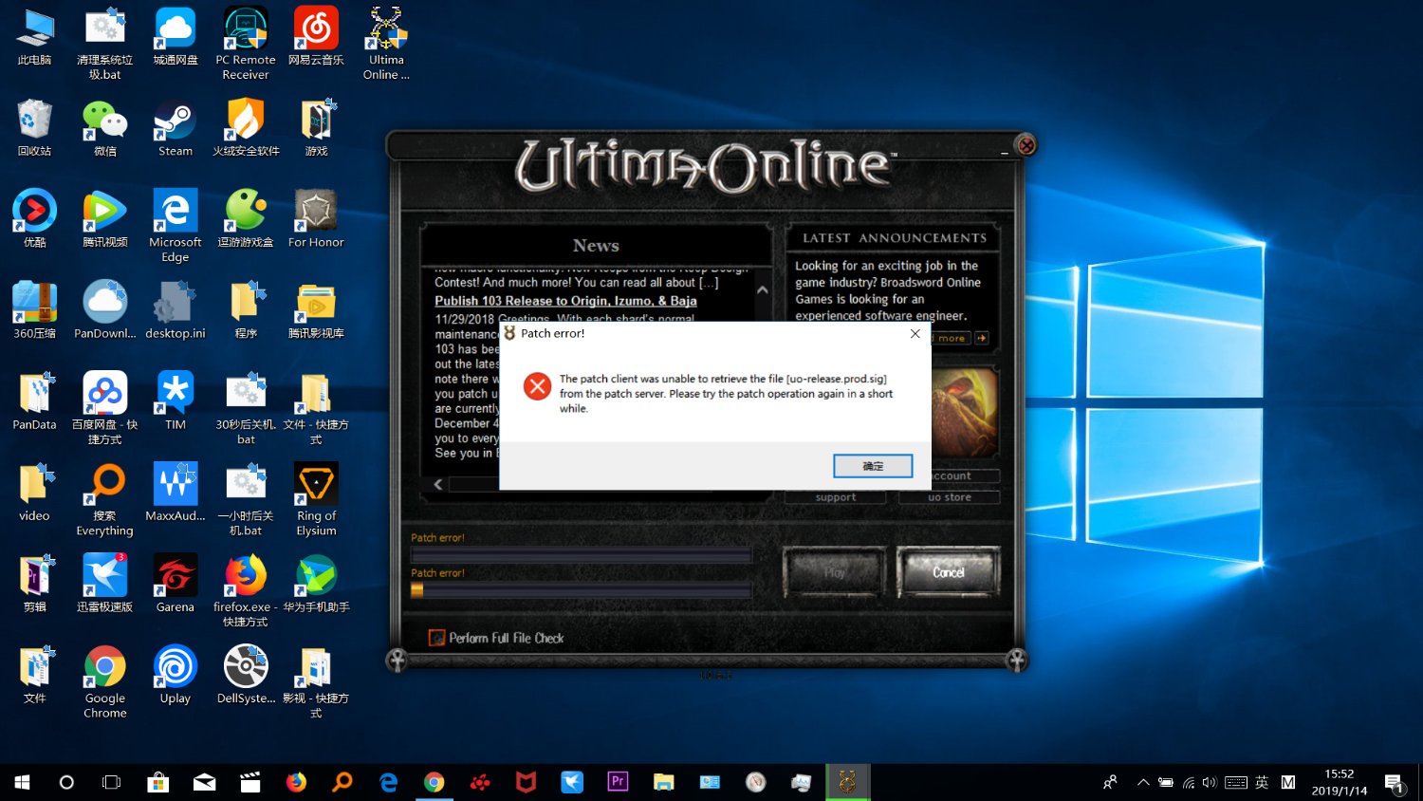Click the upper patch progress bar

[581, 555]
